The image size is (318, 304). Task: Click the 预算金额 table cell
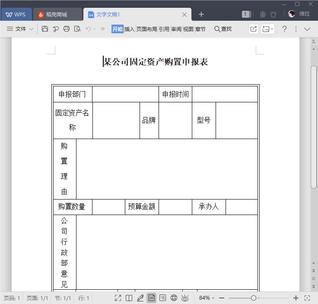(142, 207)
